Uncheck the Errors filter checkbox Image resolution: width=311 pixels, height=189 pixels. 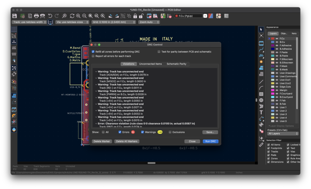click(x=120, y=132)
